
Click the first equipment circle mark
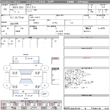(x=4, y=41)
